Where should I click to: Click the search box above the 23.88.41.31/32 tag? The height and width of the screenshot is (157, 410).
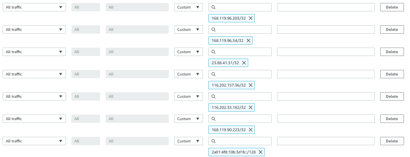(x=240, y=52)
